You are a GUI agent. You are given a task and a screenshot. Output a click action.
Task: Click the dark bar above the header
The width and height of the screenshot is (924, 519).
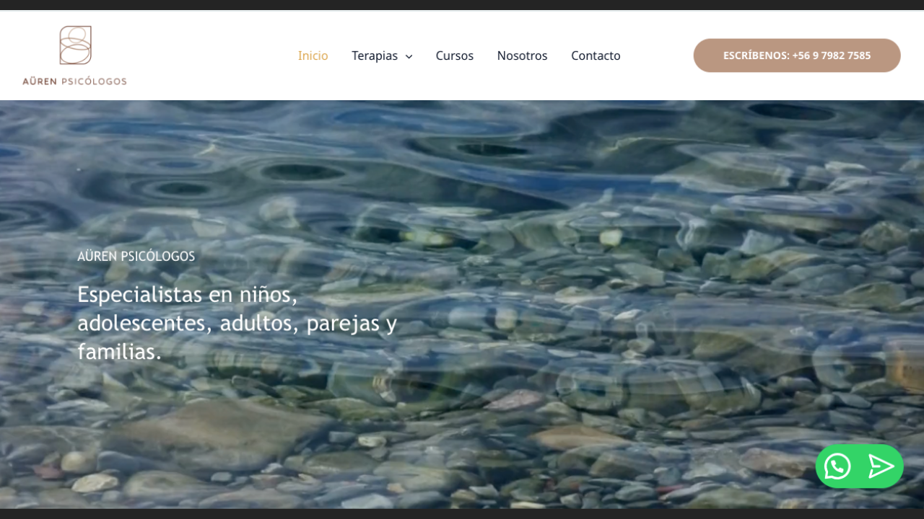[462, 4]
